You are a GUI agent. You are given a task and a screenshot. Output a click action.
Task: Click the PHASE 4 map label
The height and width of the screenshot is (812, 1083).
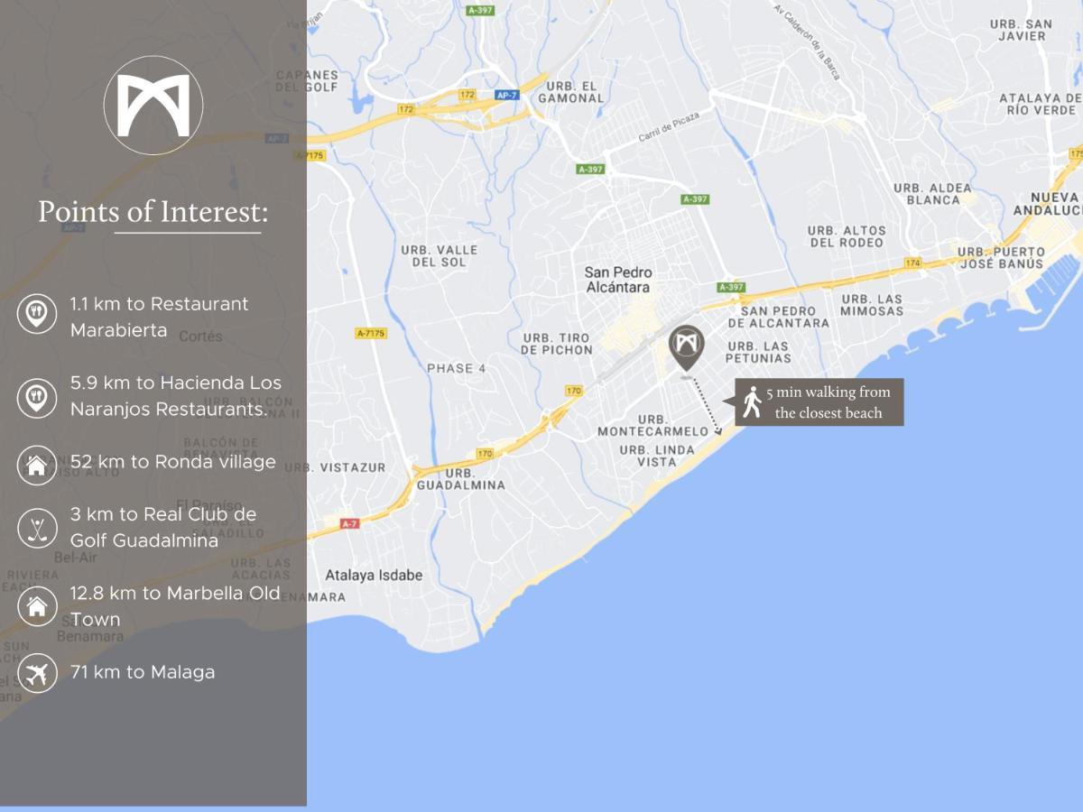click(457, 368)
